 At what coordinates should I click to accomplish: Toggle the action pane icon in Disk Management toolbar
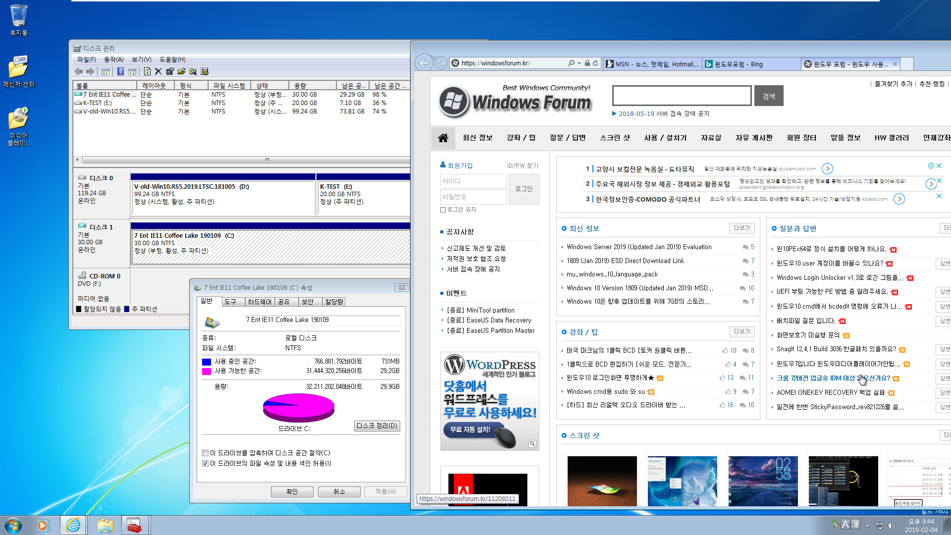(132, 71)
